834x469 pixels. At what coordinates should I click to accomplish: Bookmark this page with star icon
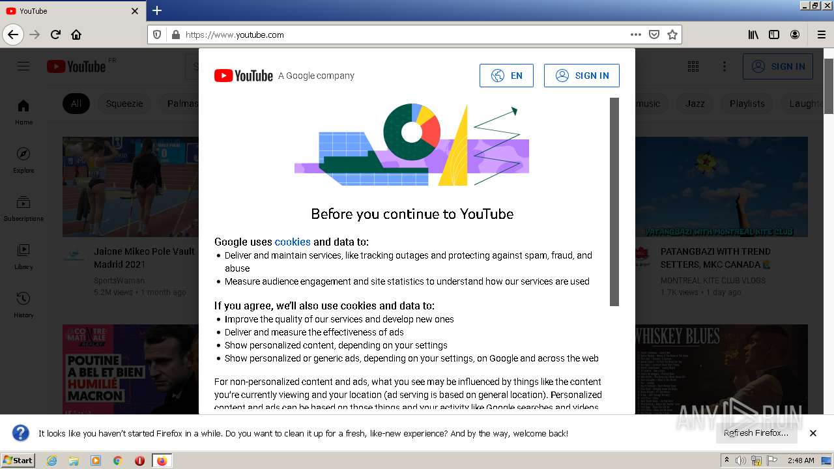click(672, 35)
